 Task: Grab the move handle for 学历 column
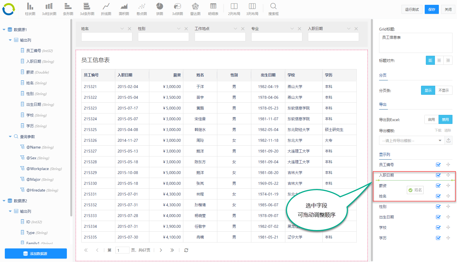tap(448, 238)
